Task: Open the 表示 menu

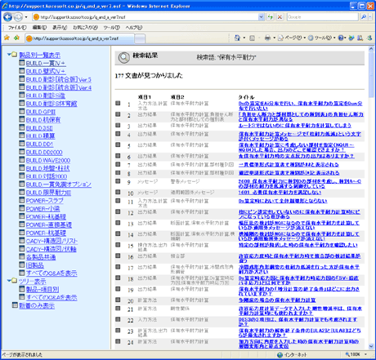Action: [x=60, y=28]
